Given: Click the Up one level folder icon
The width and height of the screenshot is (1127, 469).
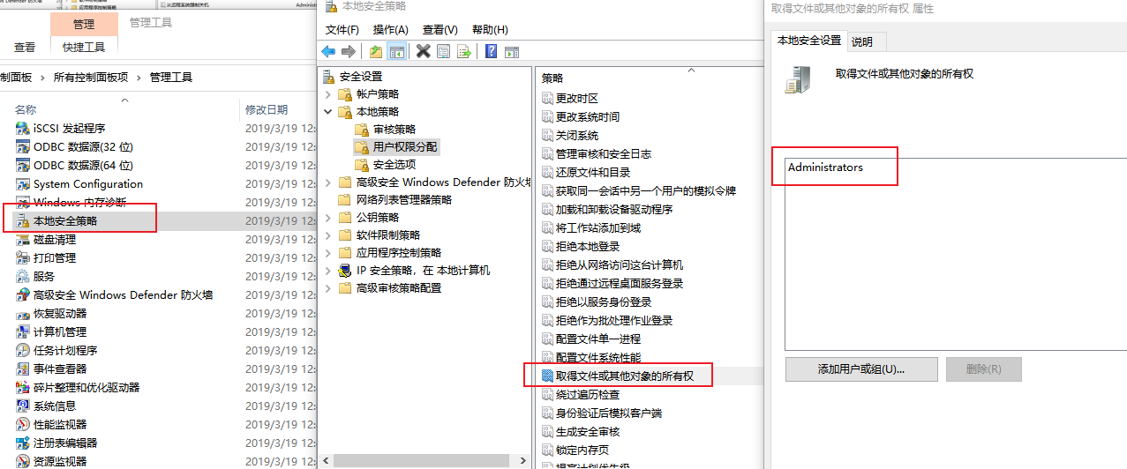Looking at the screenshot, I should click(x=377, y=51).
